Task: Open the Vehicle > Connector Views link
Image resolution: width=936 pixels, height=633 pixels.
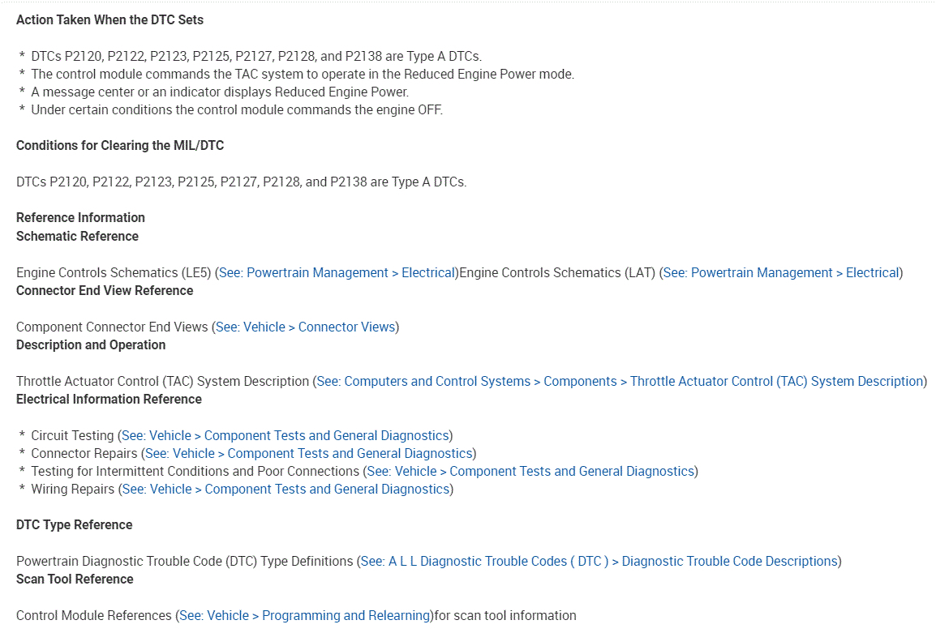Action: point(306,327)
